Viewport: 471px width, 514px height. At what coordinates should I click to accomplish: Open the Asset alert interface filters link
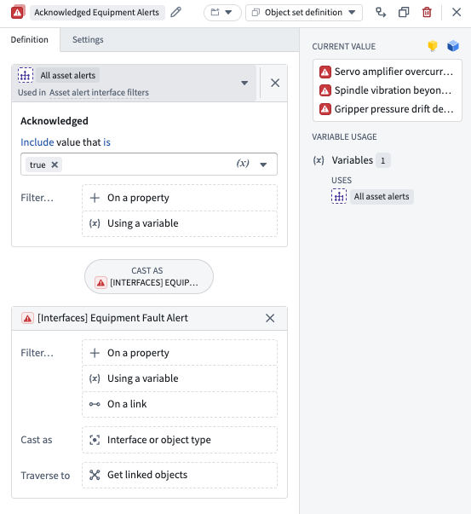point(99,92)
